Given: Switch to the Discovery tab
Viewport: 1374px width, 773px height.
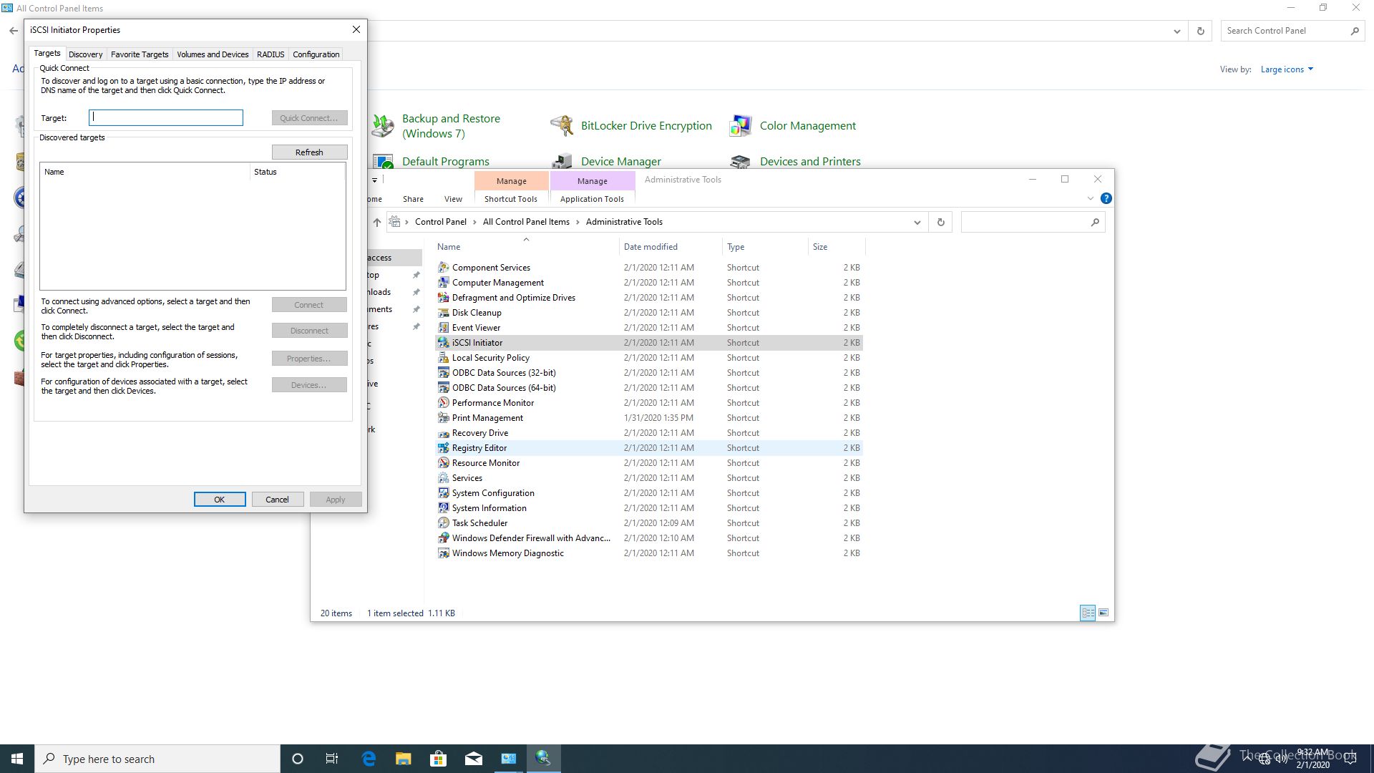Looking at the screenshot, I should click(x=85, y=54).
